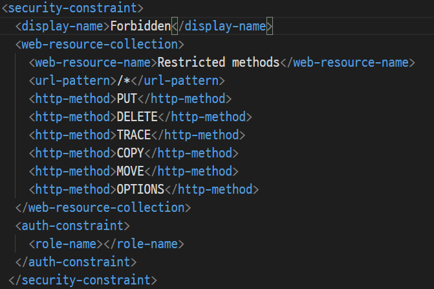Click the OPTIONS http-method value
Screen dimensions: 434x289
coord(140,189)
